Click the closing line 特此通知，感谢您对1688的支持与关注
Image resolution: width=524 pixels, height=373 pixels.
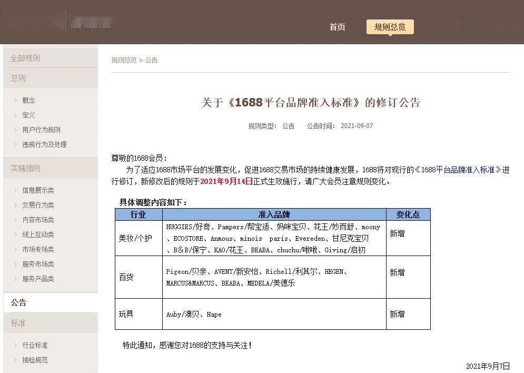(187, 345)
